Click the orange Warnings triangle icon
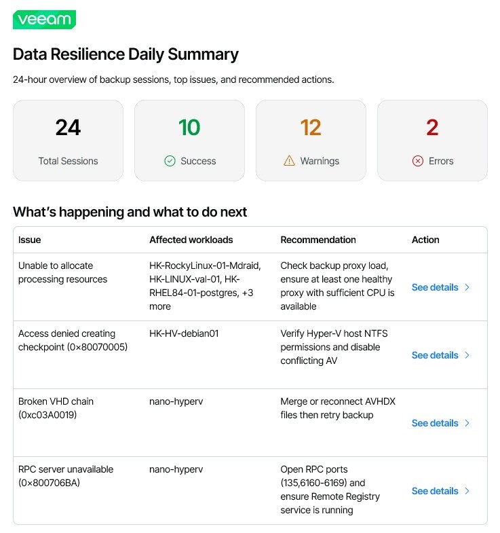Screen dimensions: 500x533 click(x=289, y=161)
